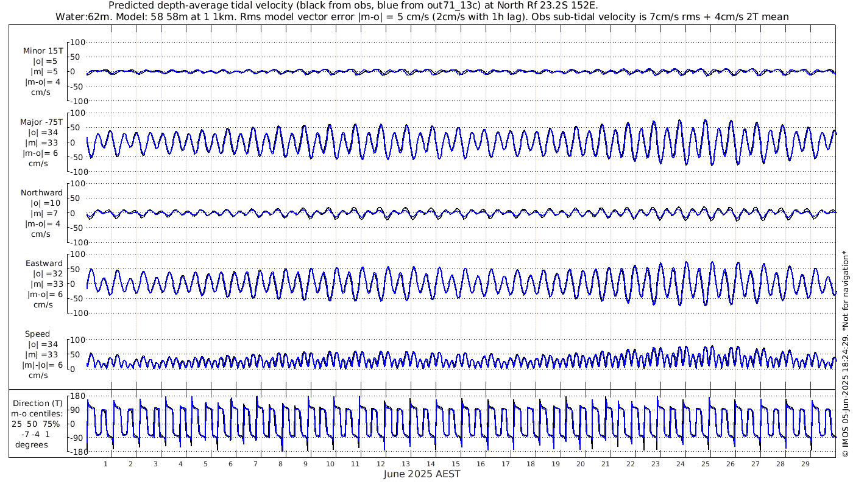
Task: Click the 'Direction (T)' panel label
Action: tap(37, 403)
